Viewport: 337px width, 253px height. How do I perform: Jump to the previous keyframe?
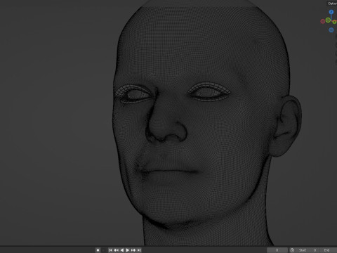[x=116, y=250]
